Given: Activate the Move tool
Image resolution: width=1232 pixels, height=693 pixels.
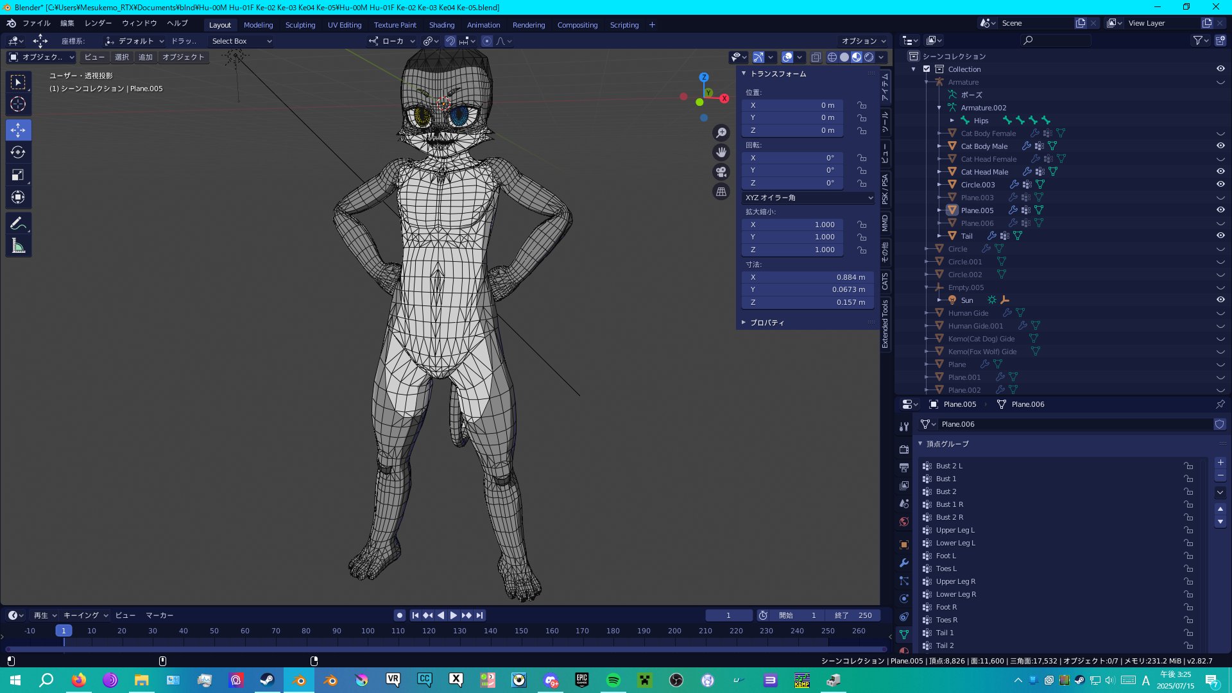Looking at the screenshot, I should (x=18, y=130).
